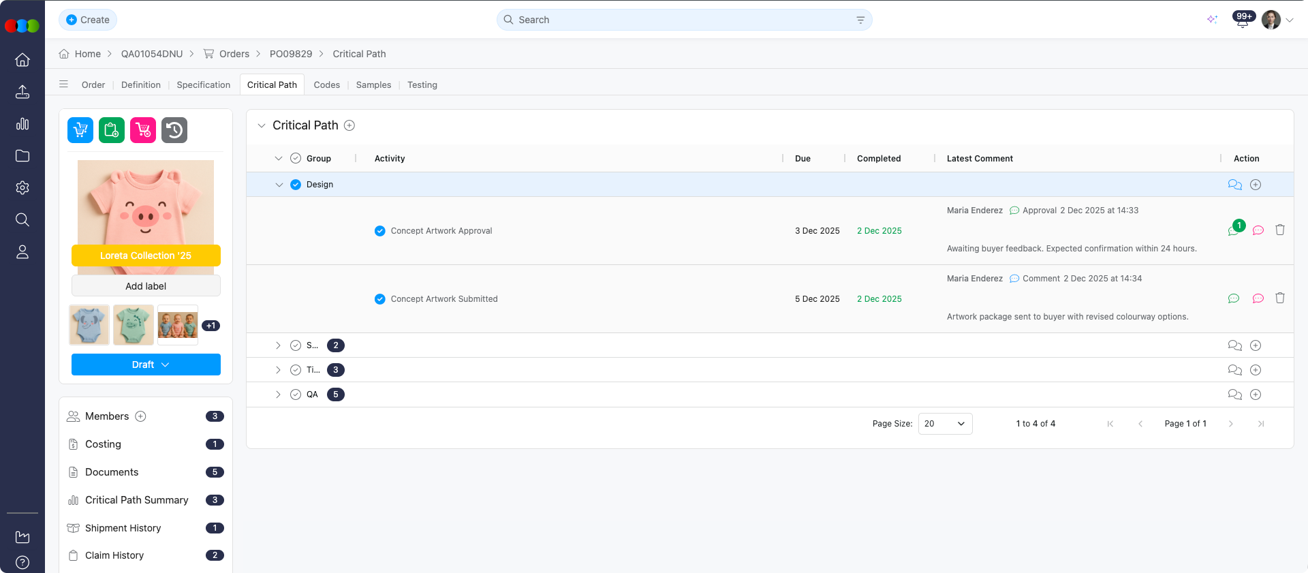Click the AI sparkle icon in header

(1212, 20)
